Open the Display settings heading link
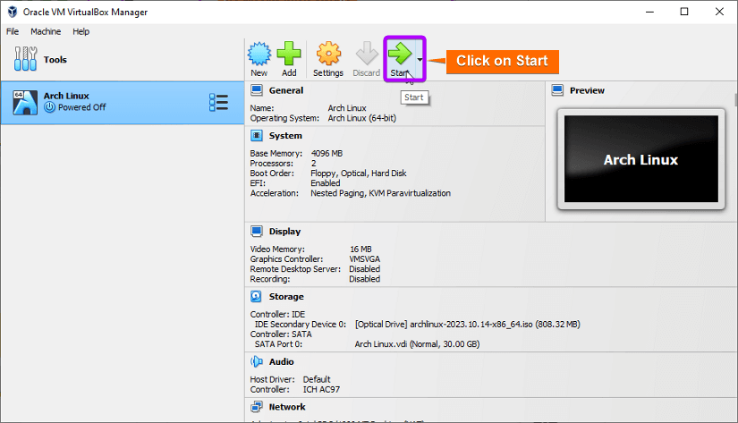Image resolution: width=738 pixels, height=423 pixels. click(x=284, y=231)
